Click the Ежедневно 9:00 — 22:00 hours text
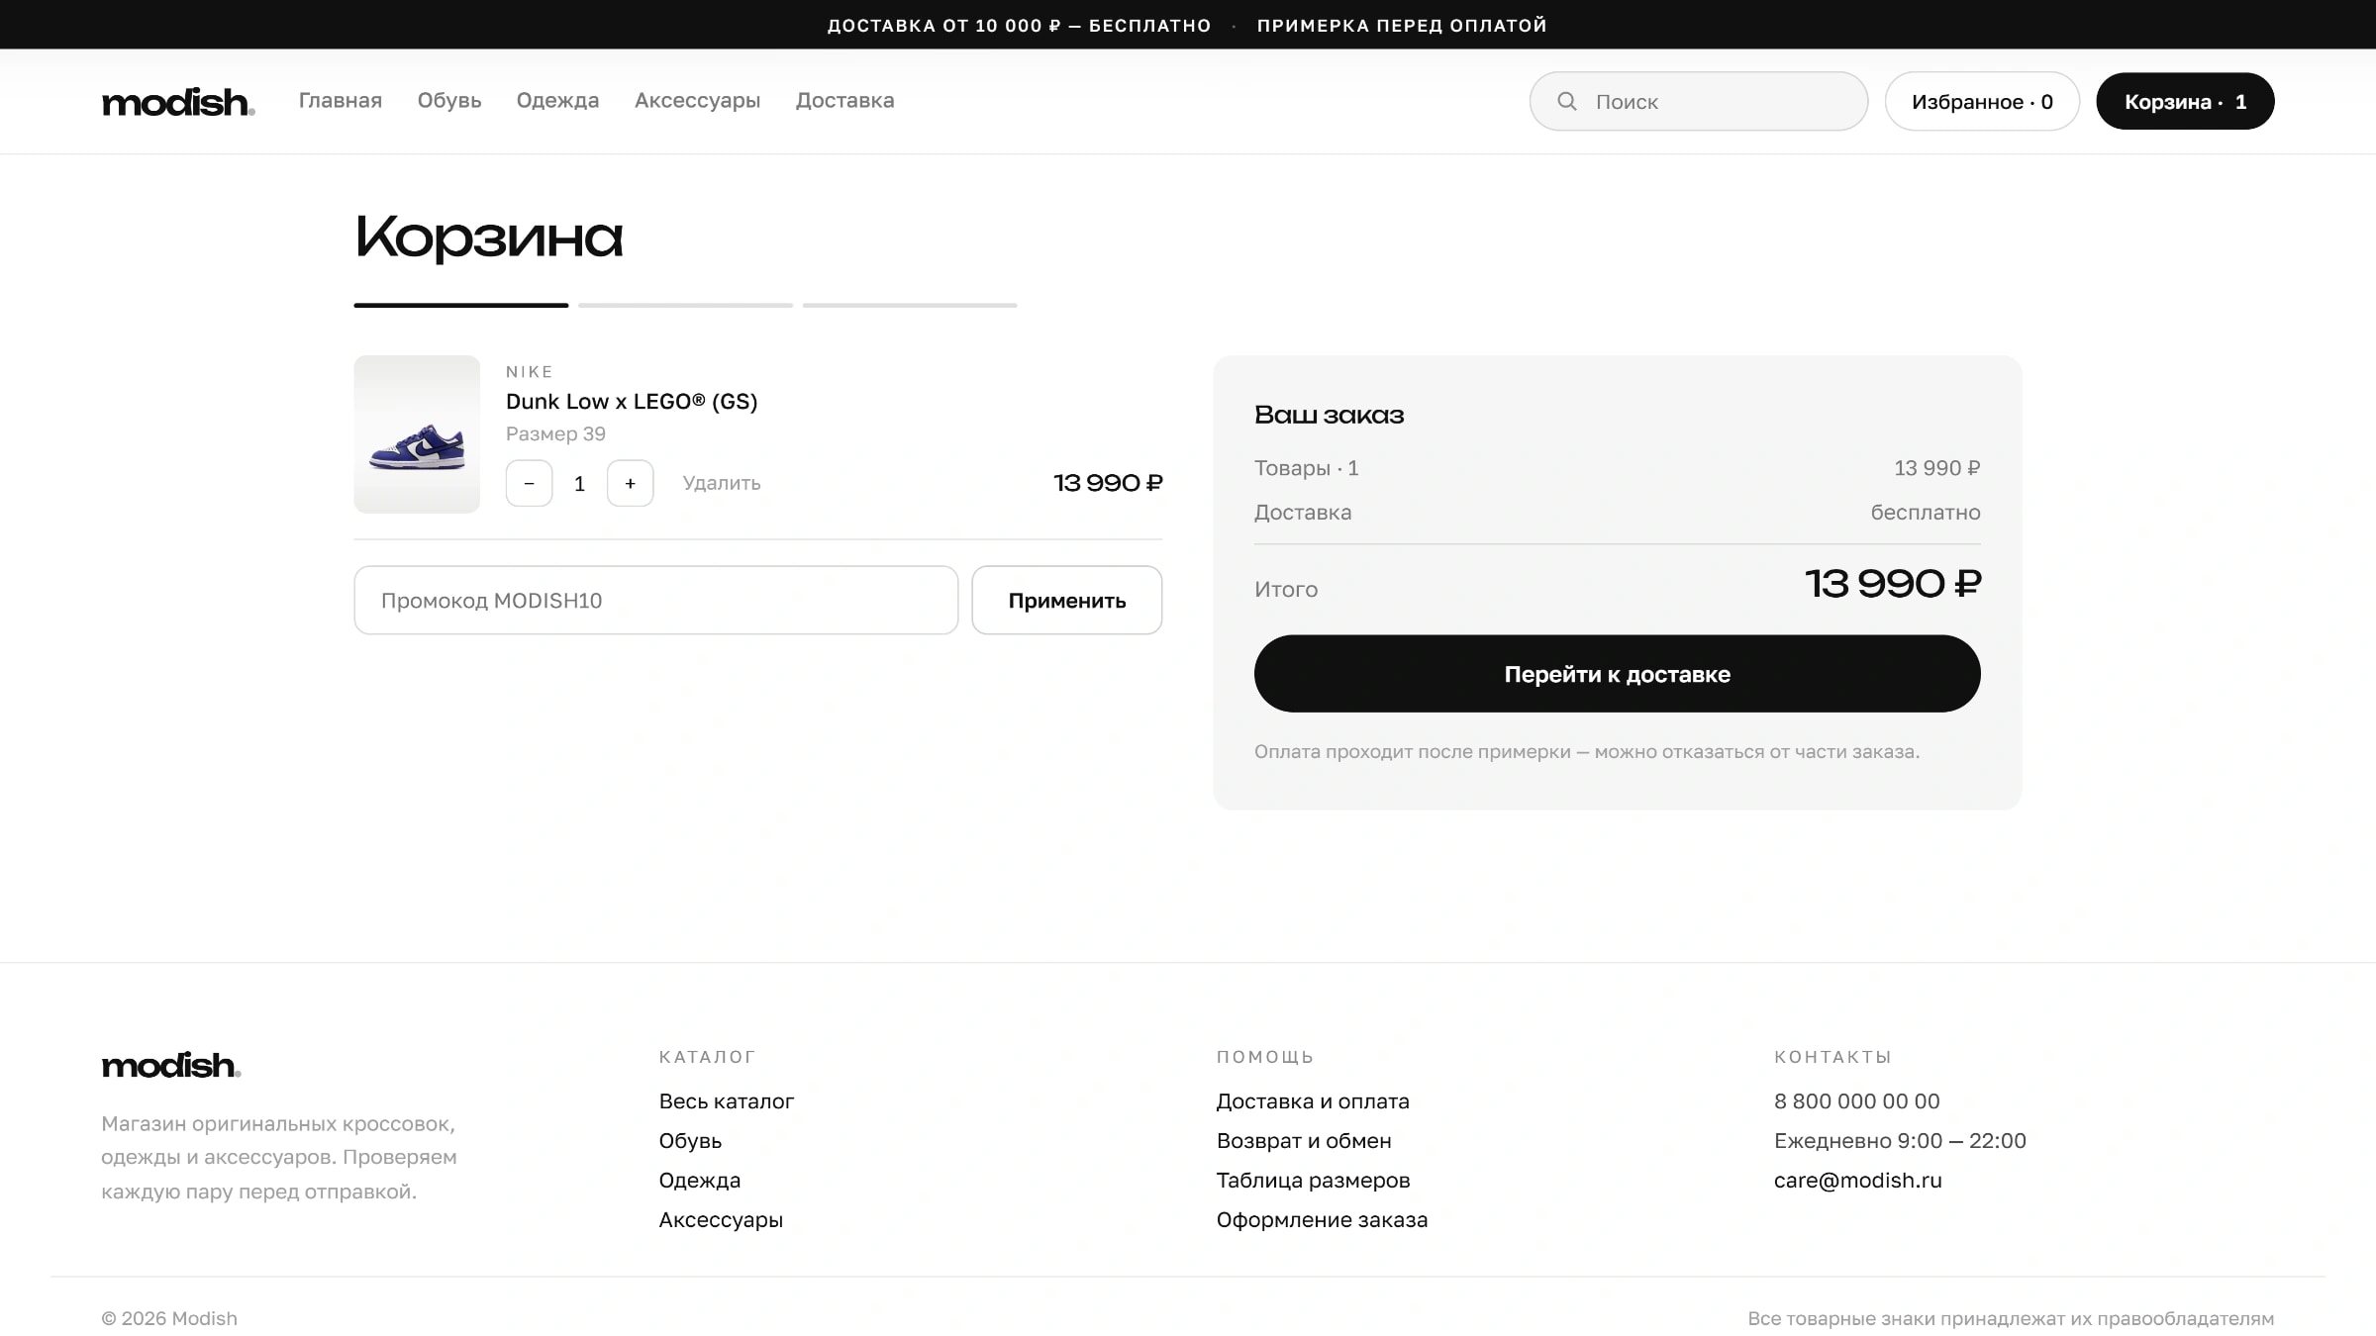Screen dimensions: 2376x1336 (x=1900, y=1141)
